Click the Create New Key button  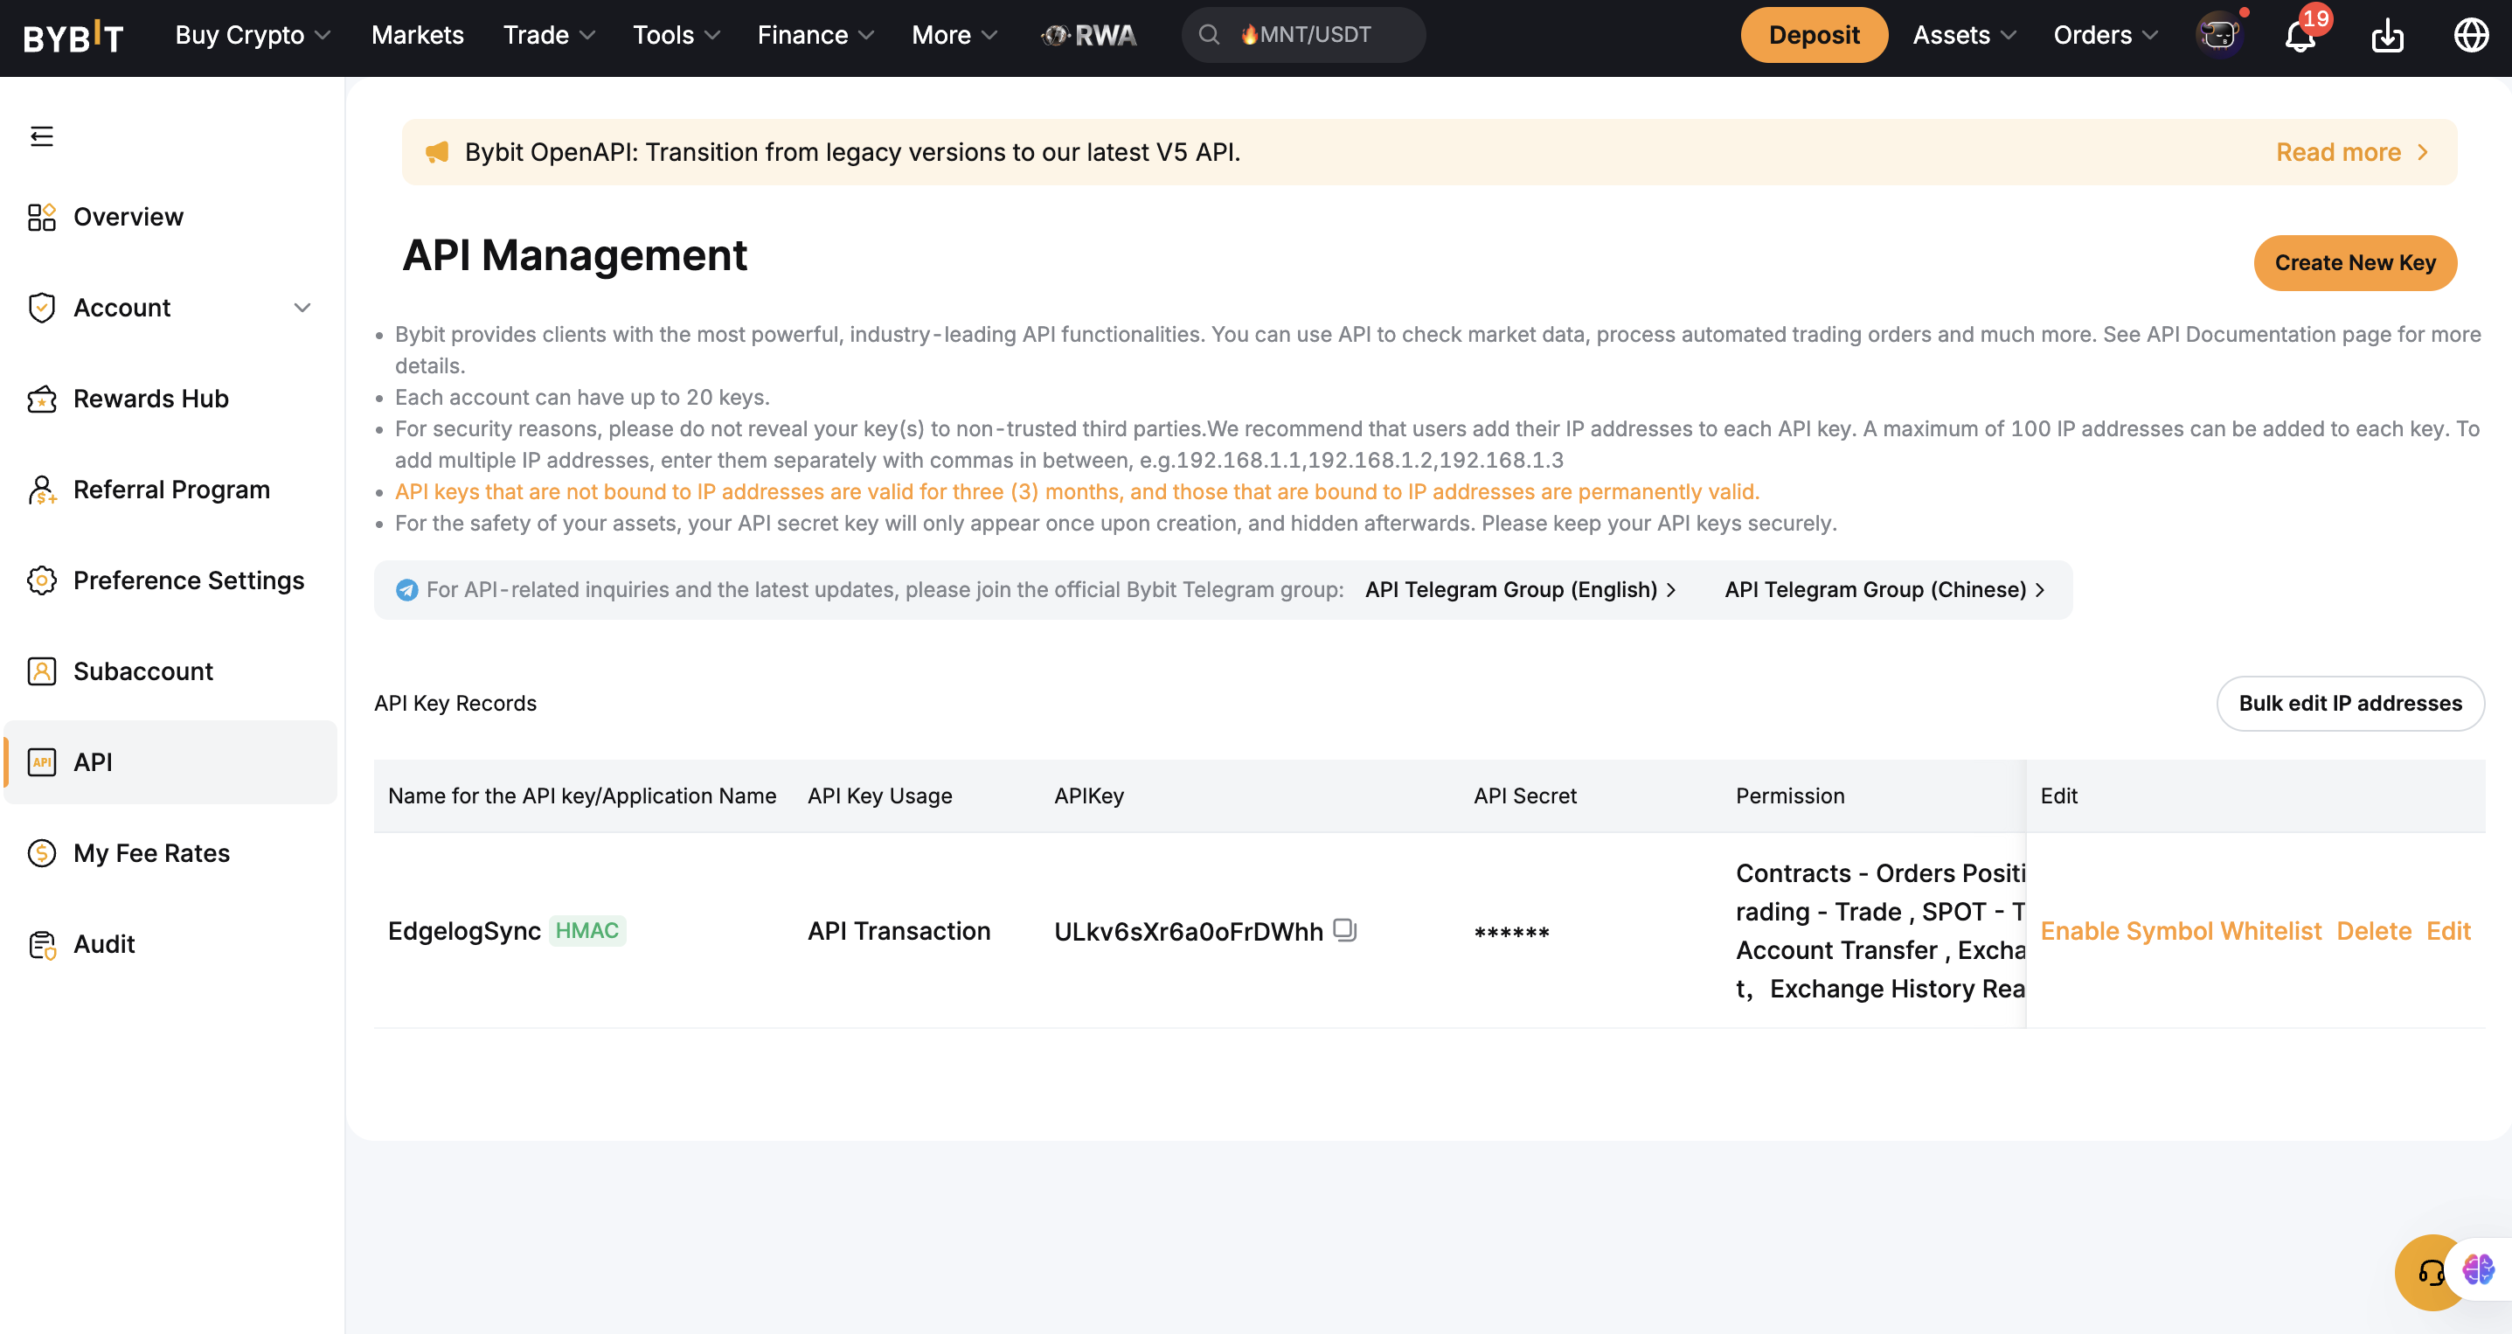pos(2355,262)
